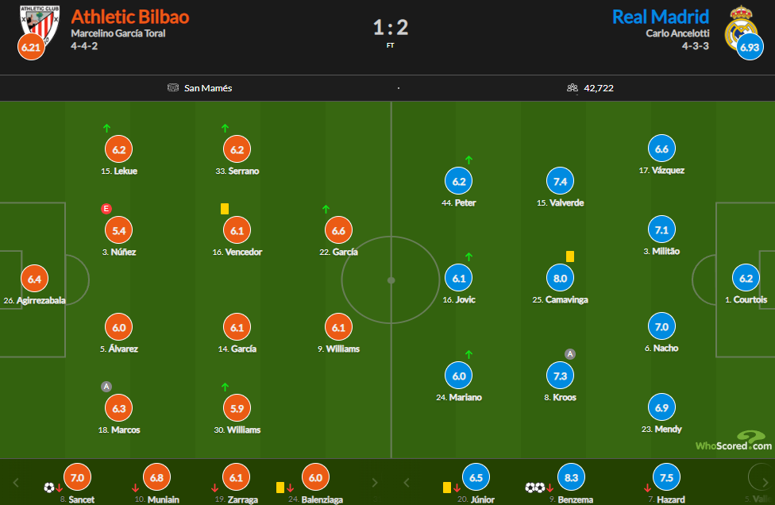Show next Real Madrid substitutes
775x505 pixels.
(765, 482)
